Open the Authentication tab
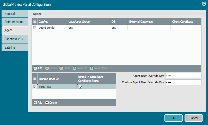 pyautogui.click(x=15, y=22)
